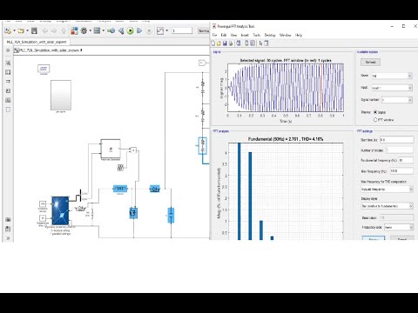Open the Help menu in FFT window
This screenshot has width=418, height=313.
coord(299,35)
